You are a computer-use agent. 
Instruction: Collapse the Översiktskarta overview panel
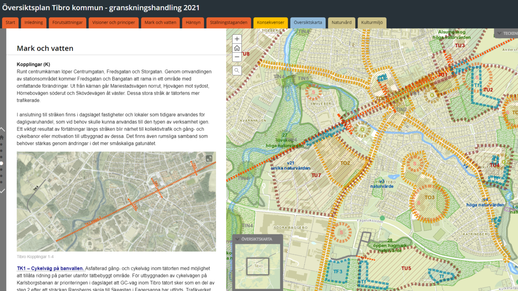[238, 239]
